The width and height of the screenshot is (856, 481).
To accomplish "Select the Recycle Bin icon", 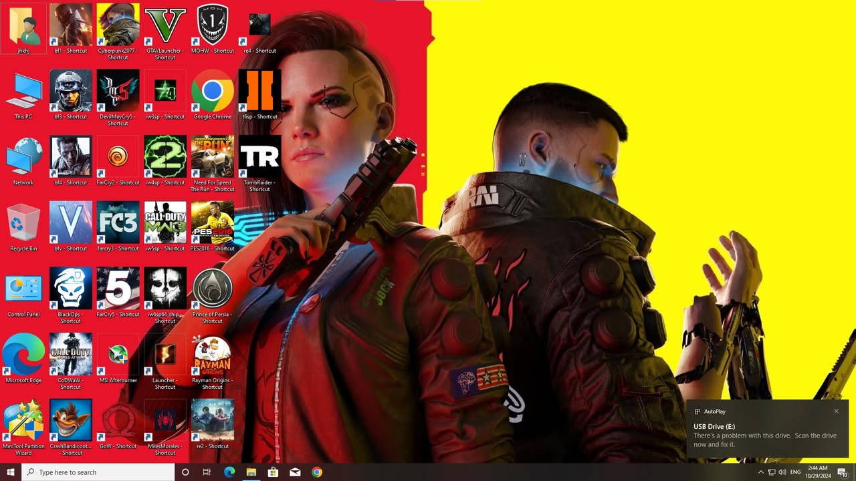I will point(23,227).
